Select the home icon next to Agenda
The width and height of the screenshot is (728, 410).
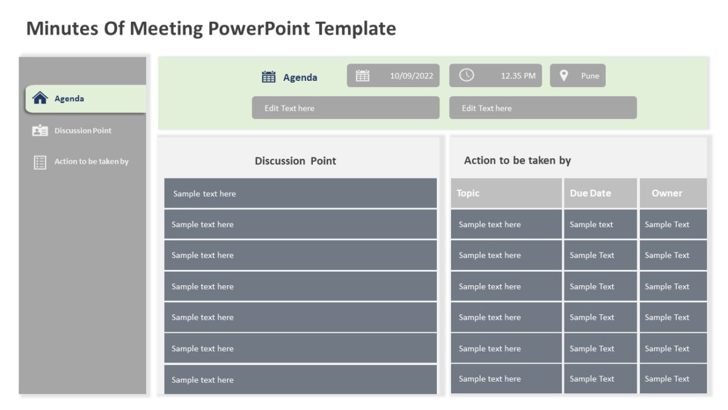(x=41, y=97)
